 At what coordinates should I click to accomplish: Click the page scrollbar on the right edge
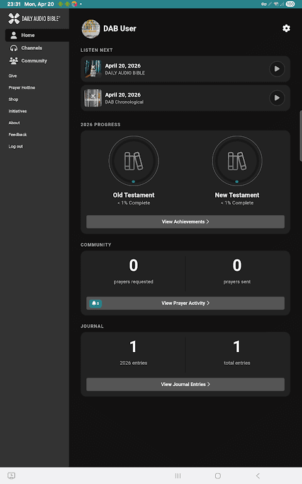[301, 136]
